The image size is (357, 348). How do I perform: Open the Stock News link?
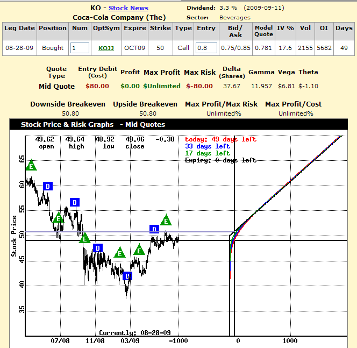point(128,8)
